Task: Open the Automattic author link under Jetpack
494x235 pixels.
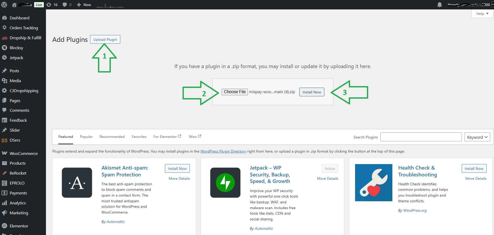Action: 264,228
